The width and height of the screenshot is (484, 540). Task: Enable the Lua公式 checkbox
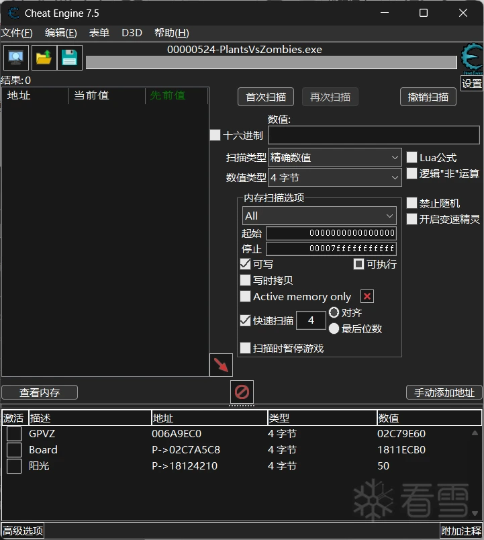point(412,157)
